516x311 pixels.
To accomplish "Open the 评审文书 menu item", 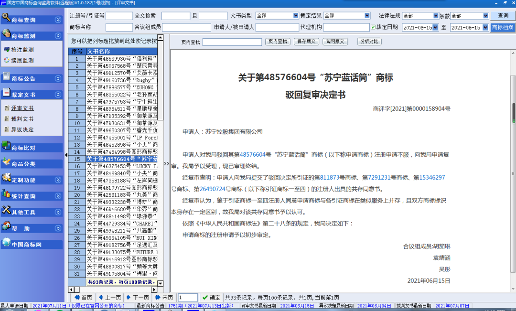I will pos(22,108).
